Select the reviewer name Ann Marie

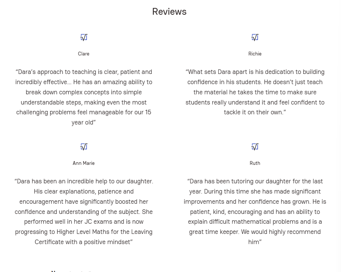[x=83, y=163]
